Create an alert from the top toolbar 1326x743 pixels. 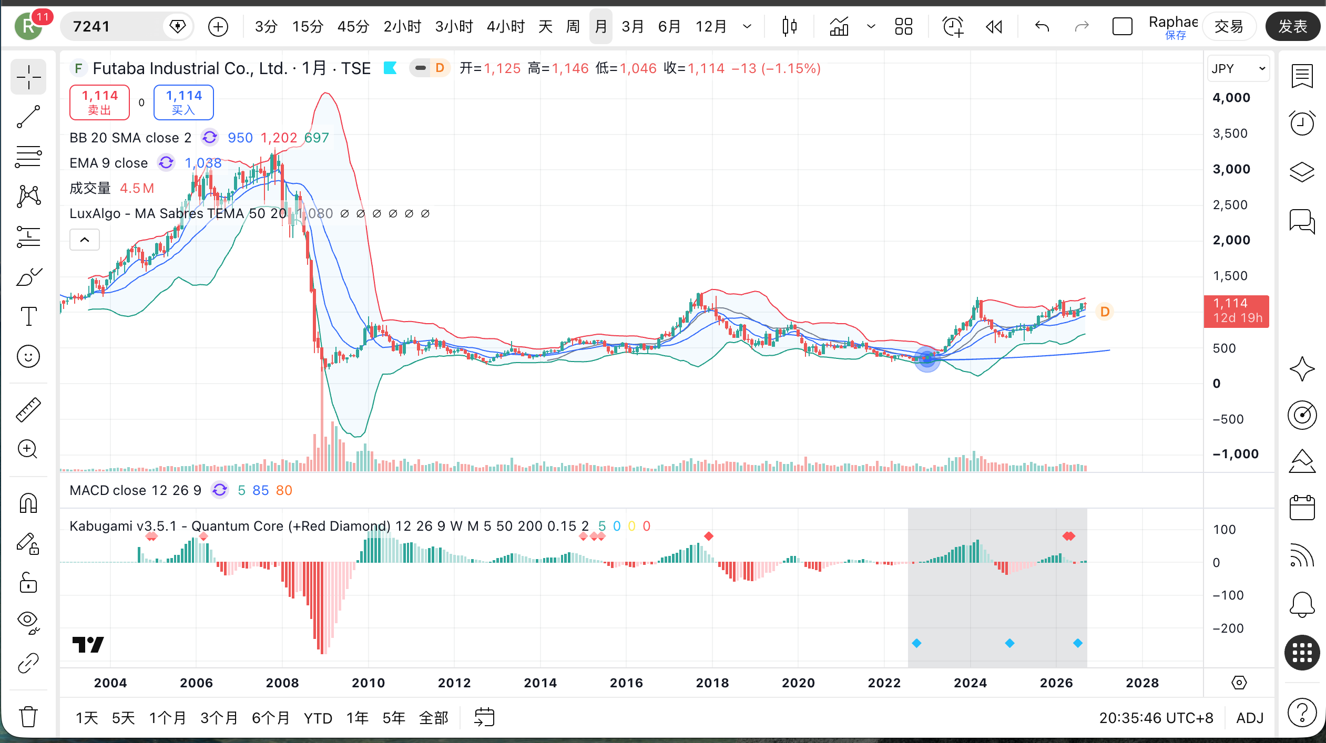[x=953, y=26]
